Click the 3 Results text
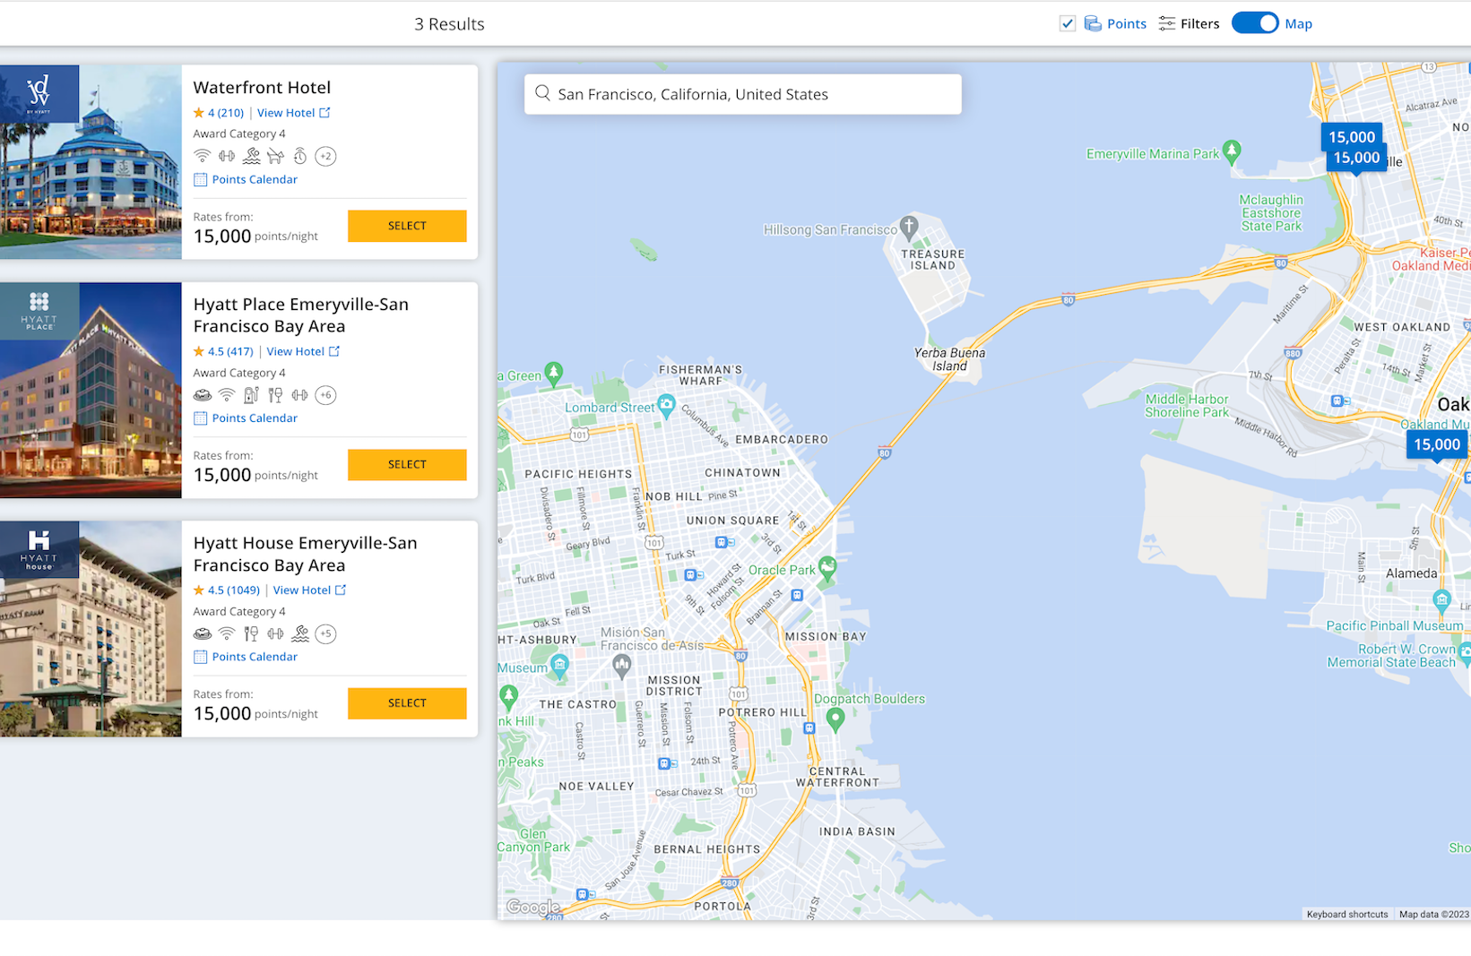Screen dimensions: 1471x956 click(x=449, y=24)
